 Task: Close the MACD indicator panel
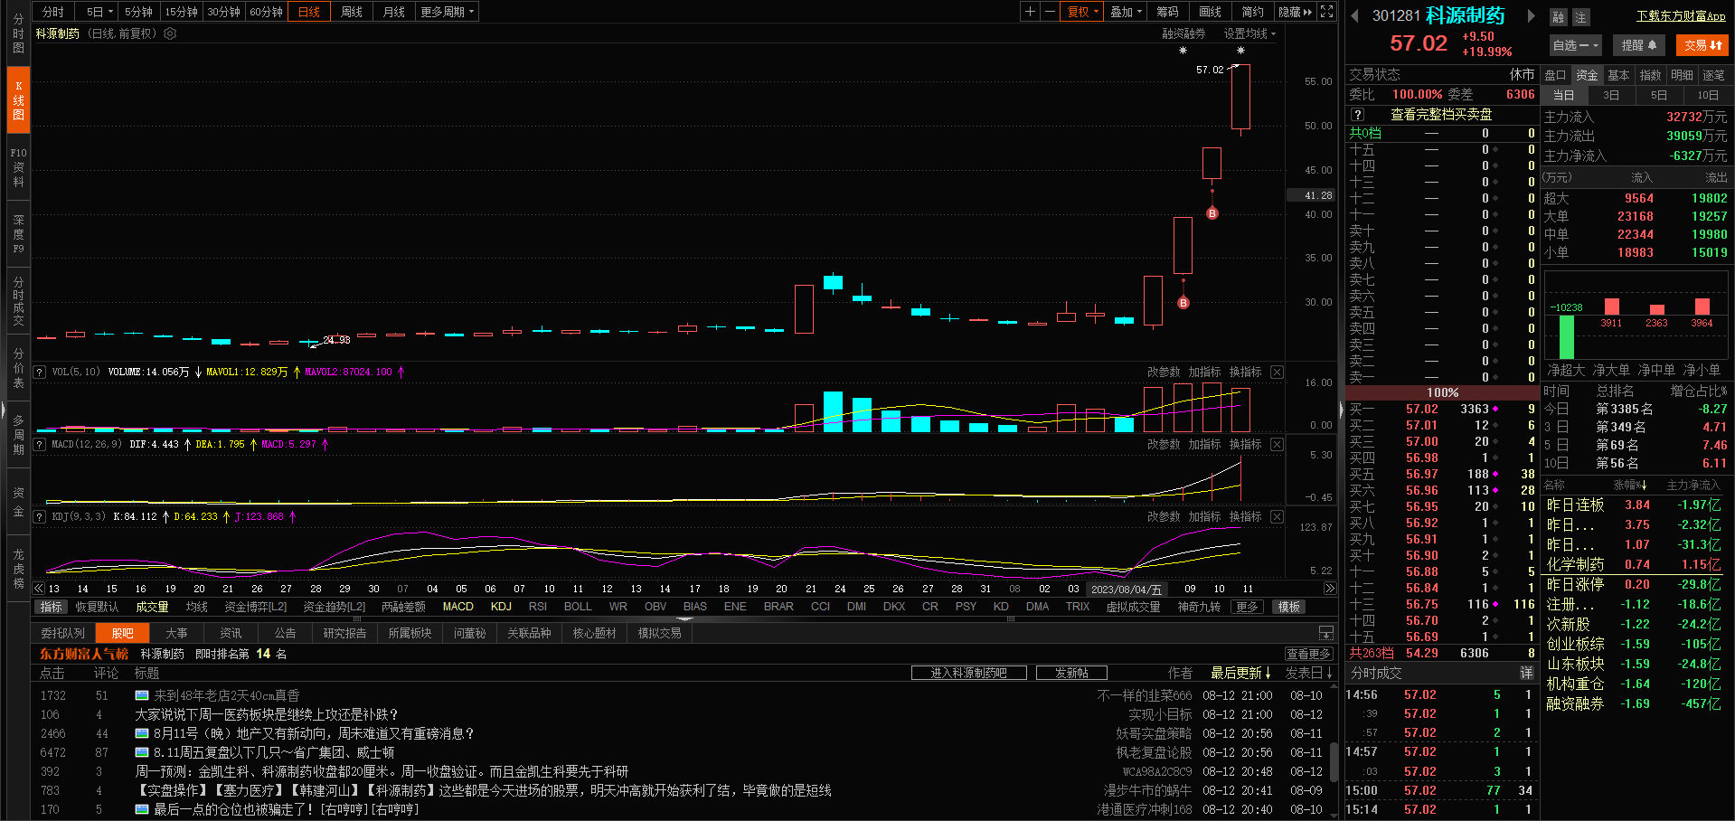tap(1277, 444)
